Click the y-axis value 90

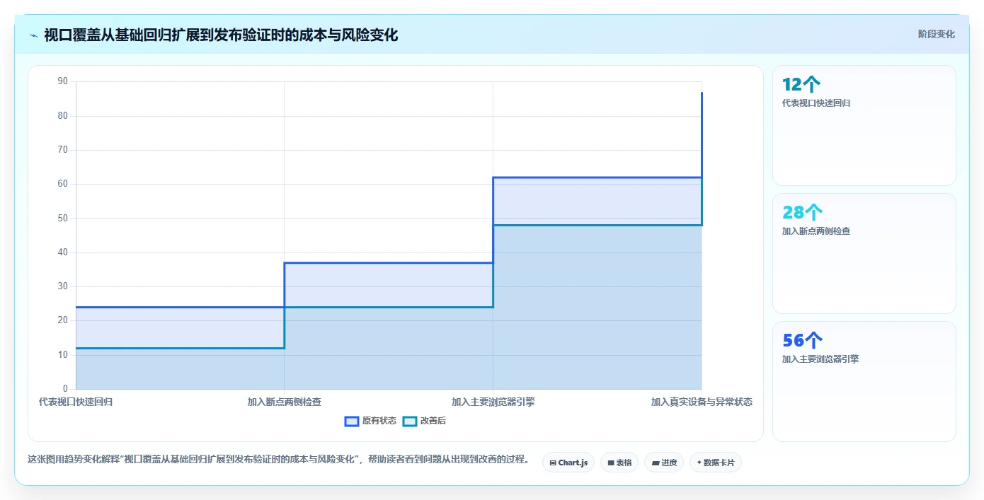click(x=63, y=81)
